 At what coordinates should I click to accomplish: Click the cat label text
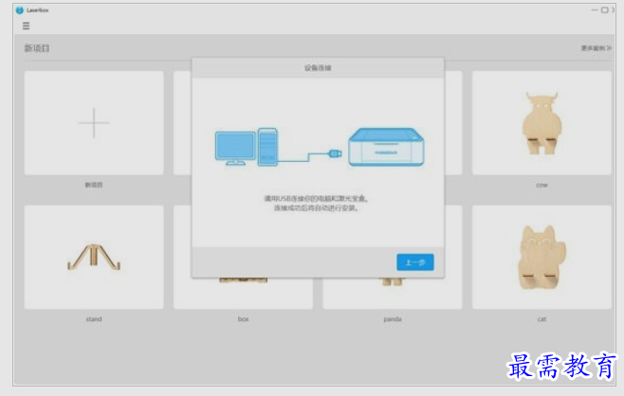tap(541, 319)
